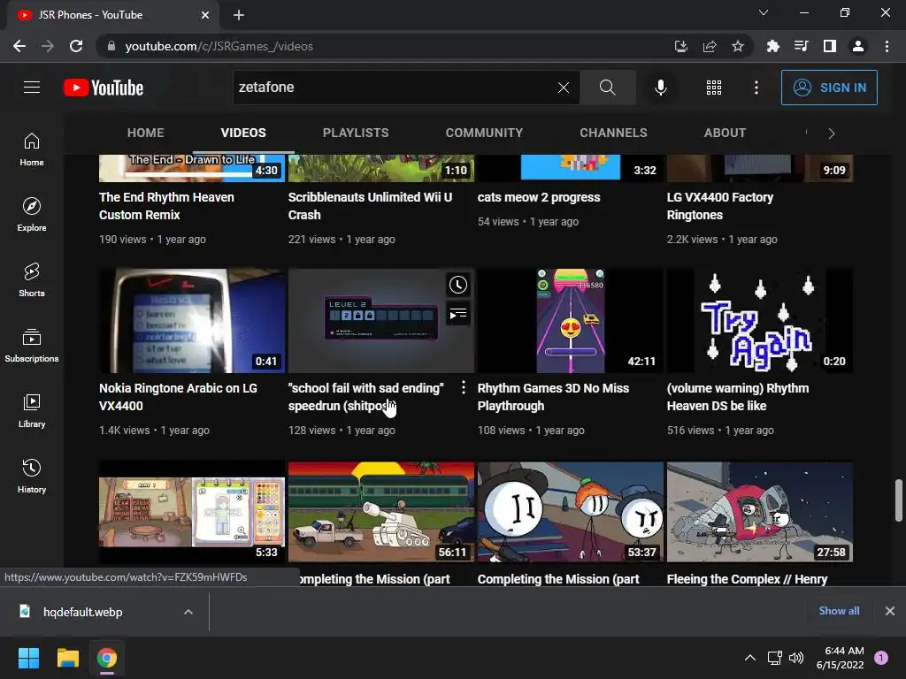
Task: Open clock and date 6:44 AM
Action: pos(841,658)
